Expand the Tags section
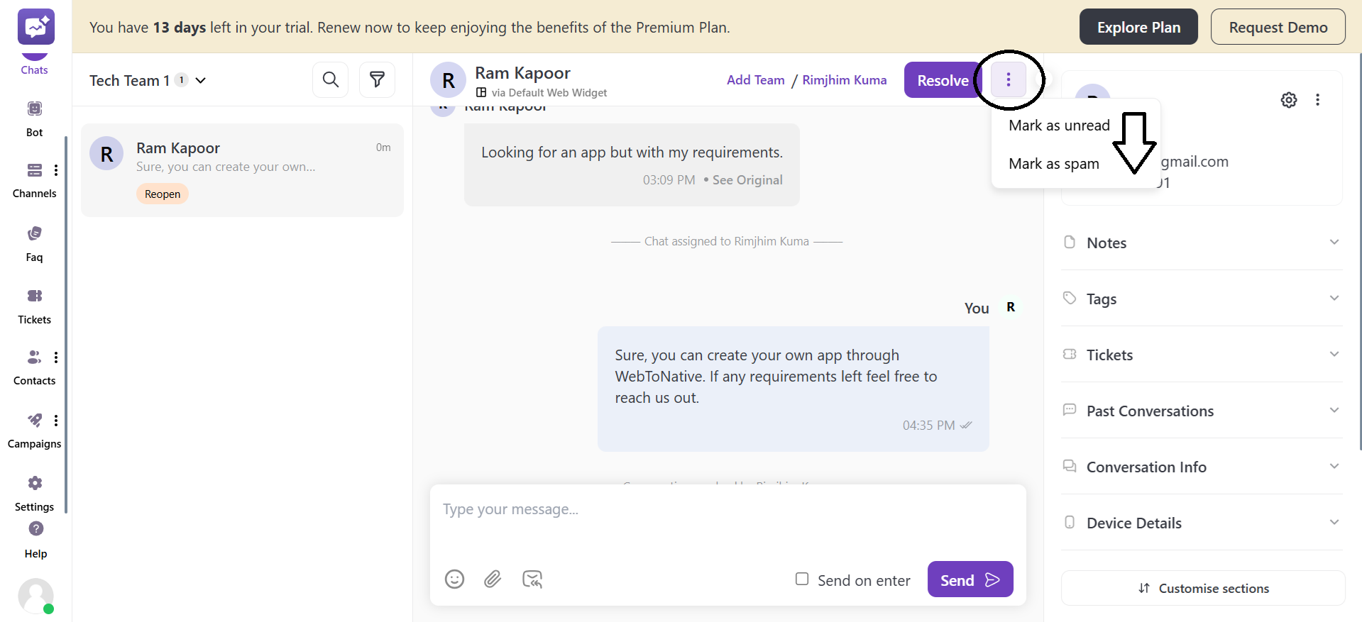The height and width of the screenshot is (622, 1362). point(1202,299)
